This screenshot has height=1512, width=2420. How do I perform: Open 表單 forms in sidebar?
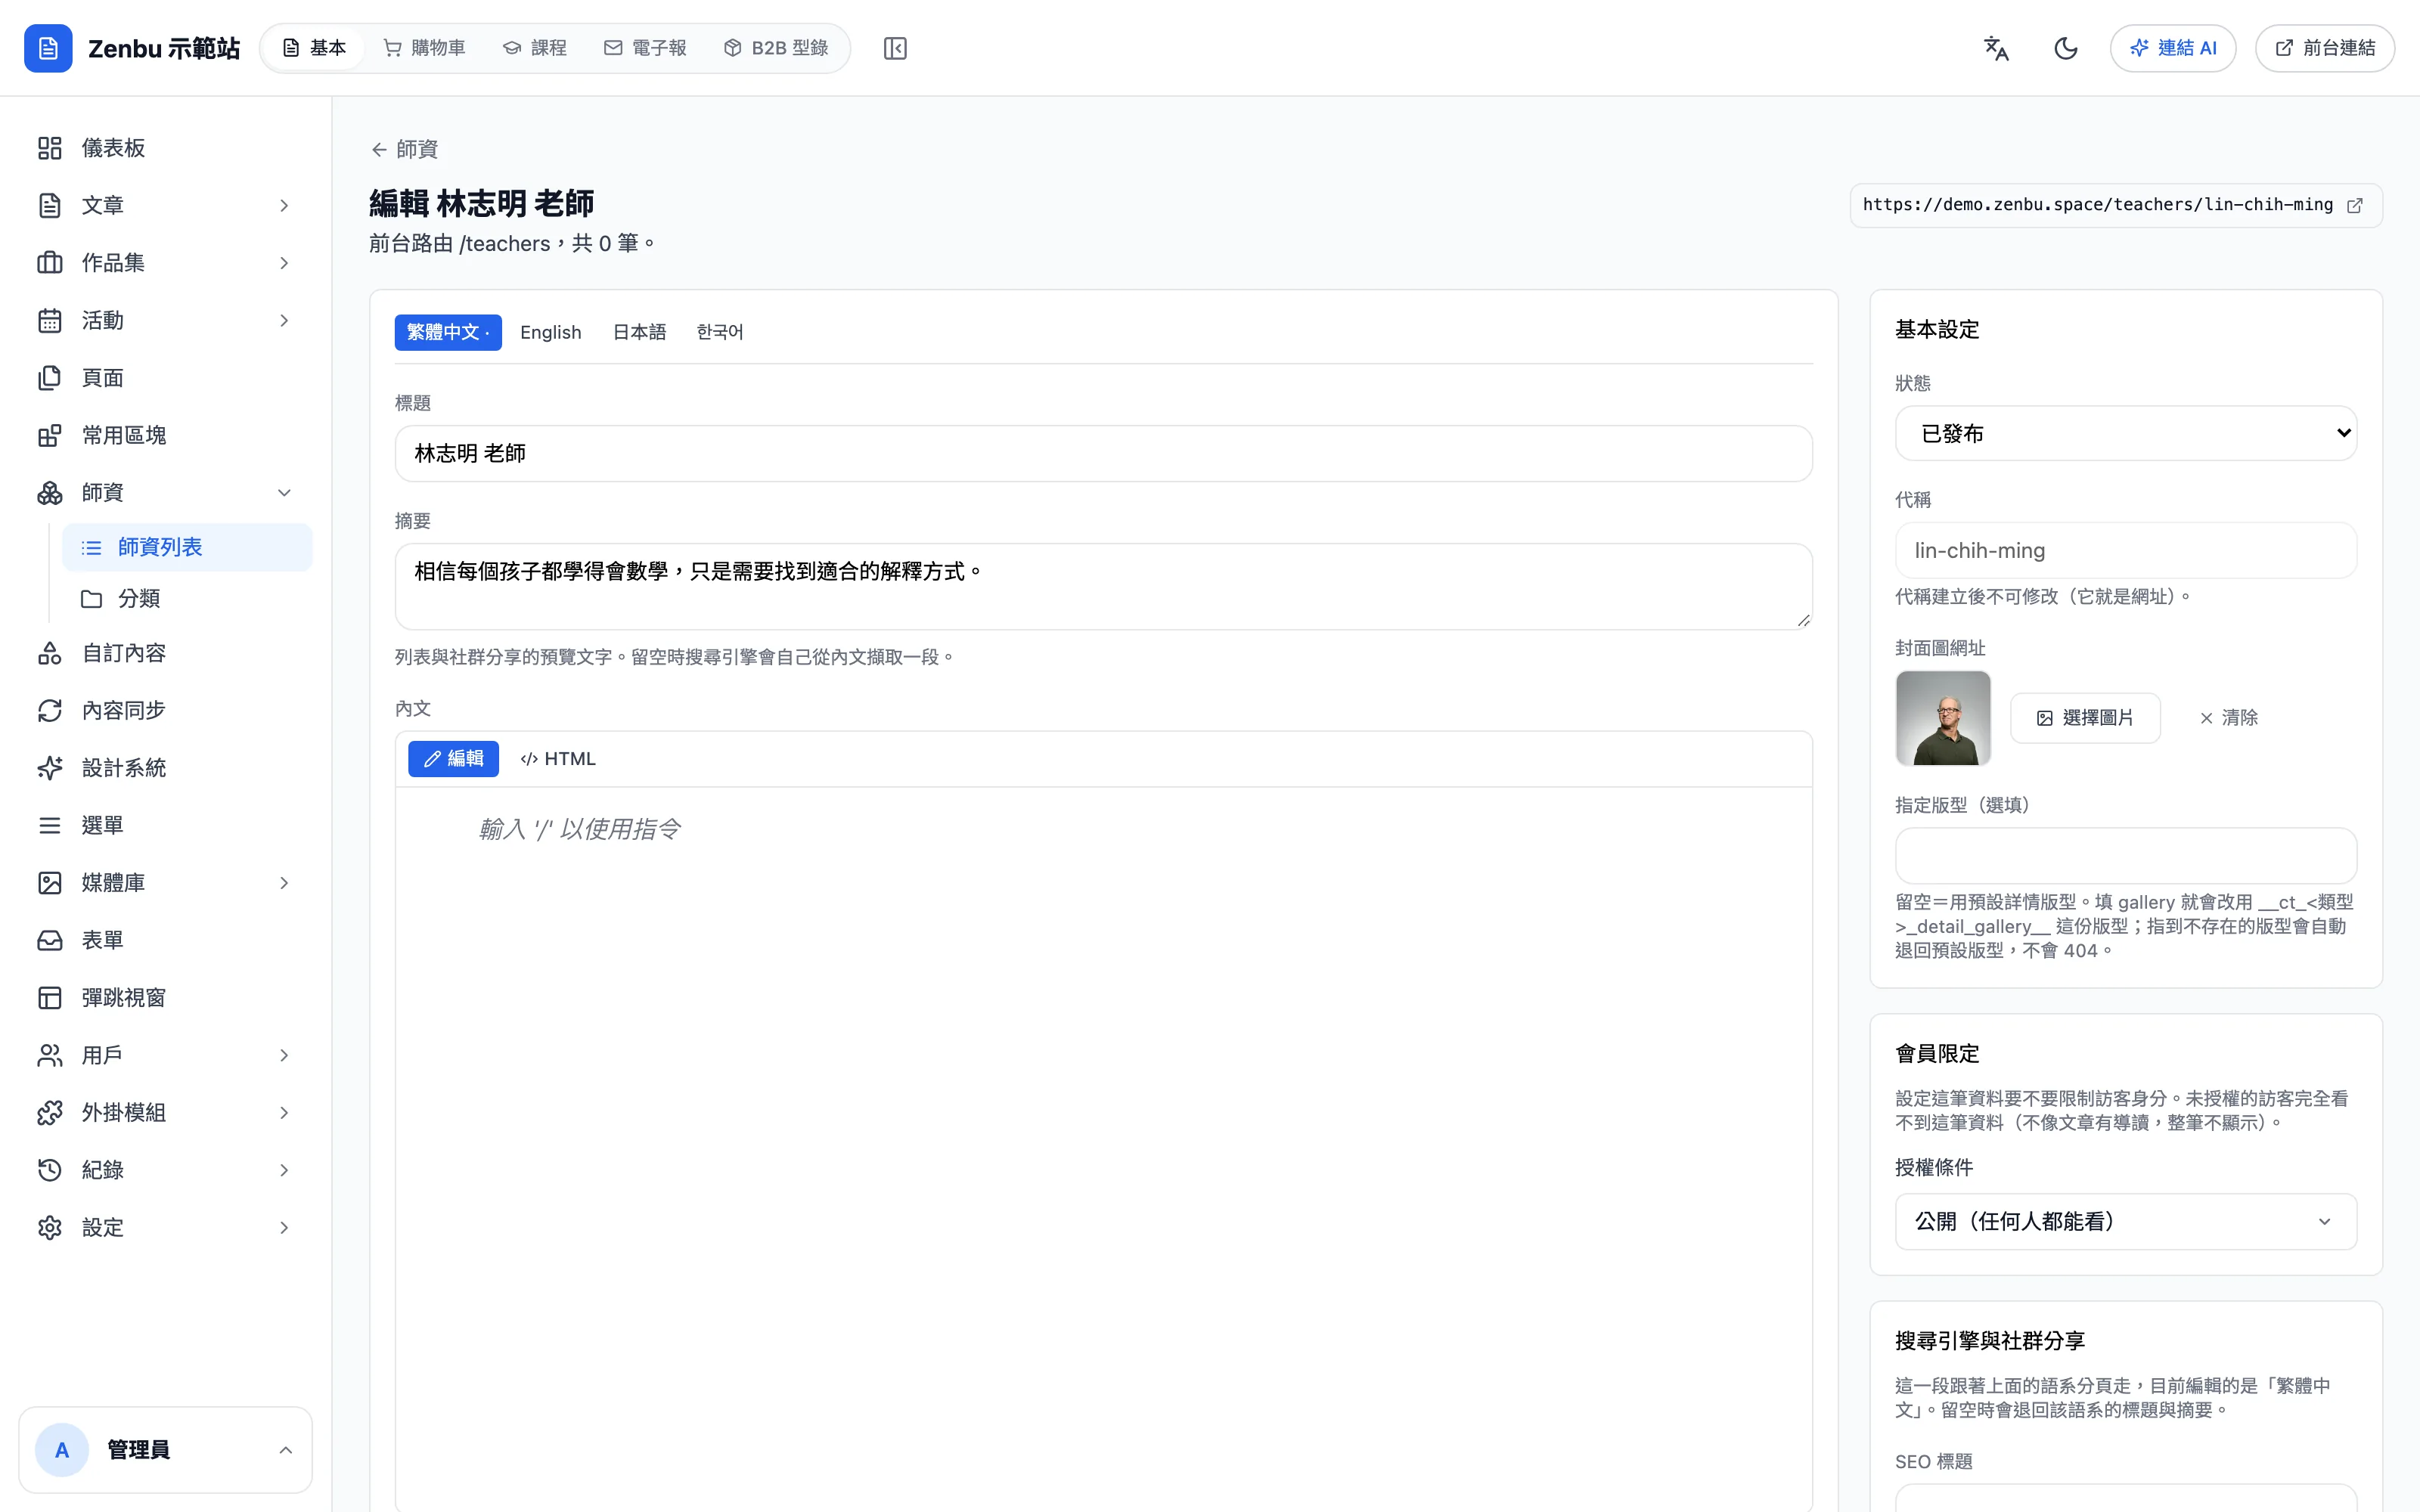click(166, 940)
